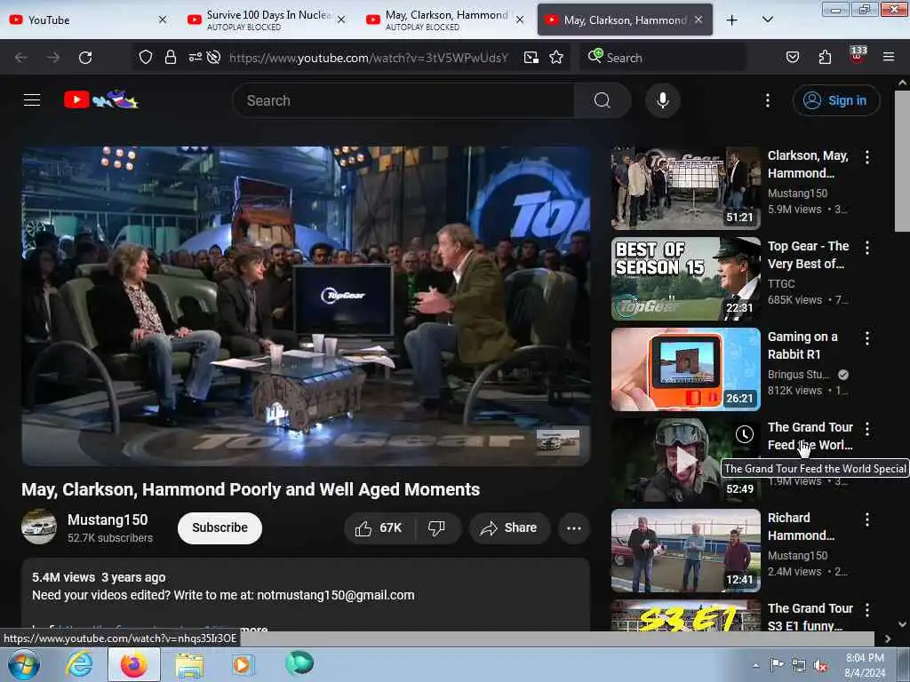
Task: Share this video
Action: (509, 527)
